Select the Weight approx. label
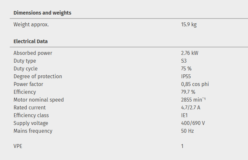The height and width of the screenshot is (160, 248). 31,24
